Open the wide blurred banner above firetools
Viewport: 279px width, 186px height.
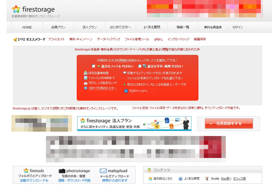136,149
